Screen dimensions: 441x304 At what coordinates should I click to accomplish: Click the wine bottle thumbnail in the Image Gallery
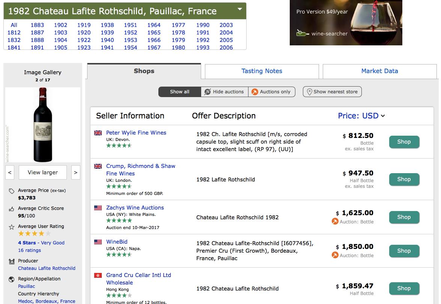[x=42, y=125]
